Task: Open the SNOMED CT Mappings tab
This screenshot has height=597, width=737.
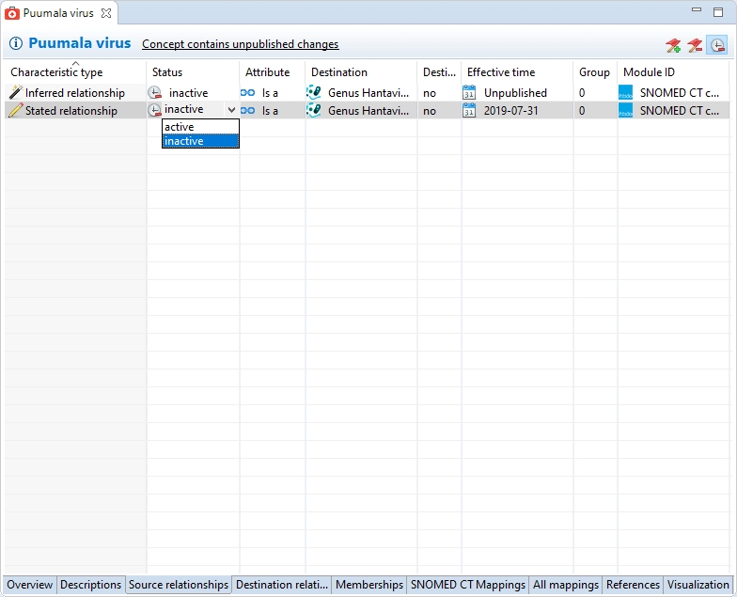Action: pos(467,585)
